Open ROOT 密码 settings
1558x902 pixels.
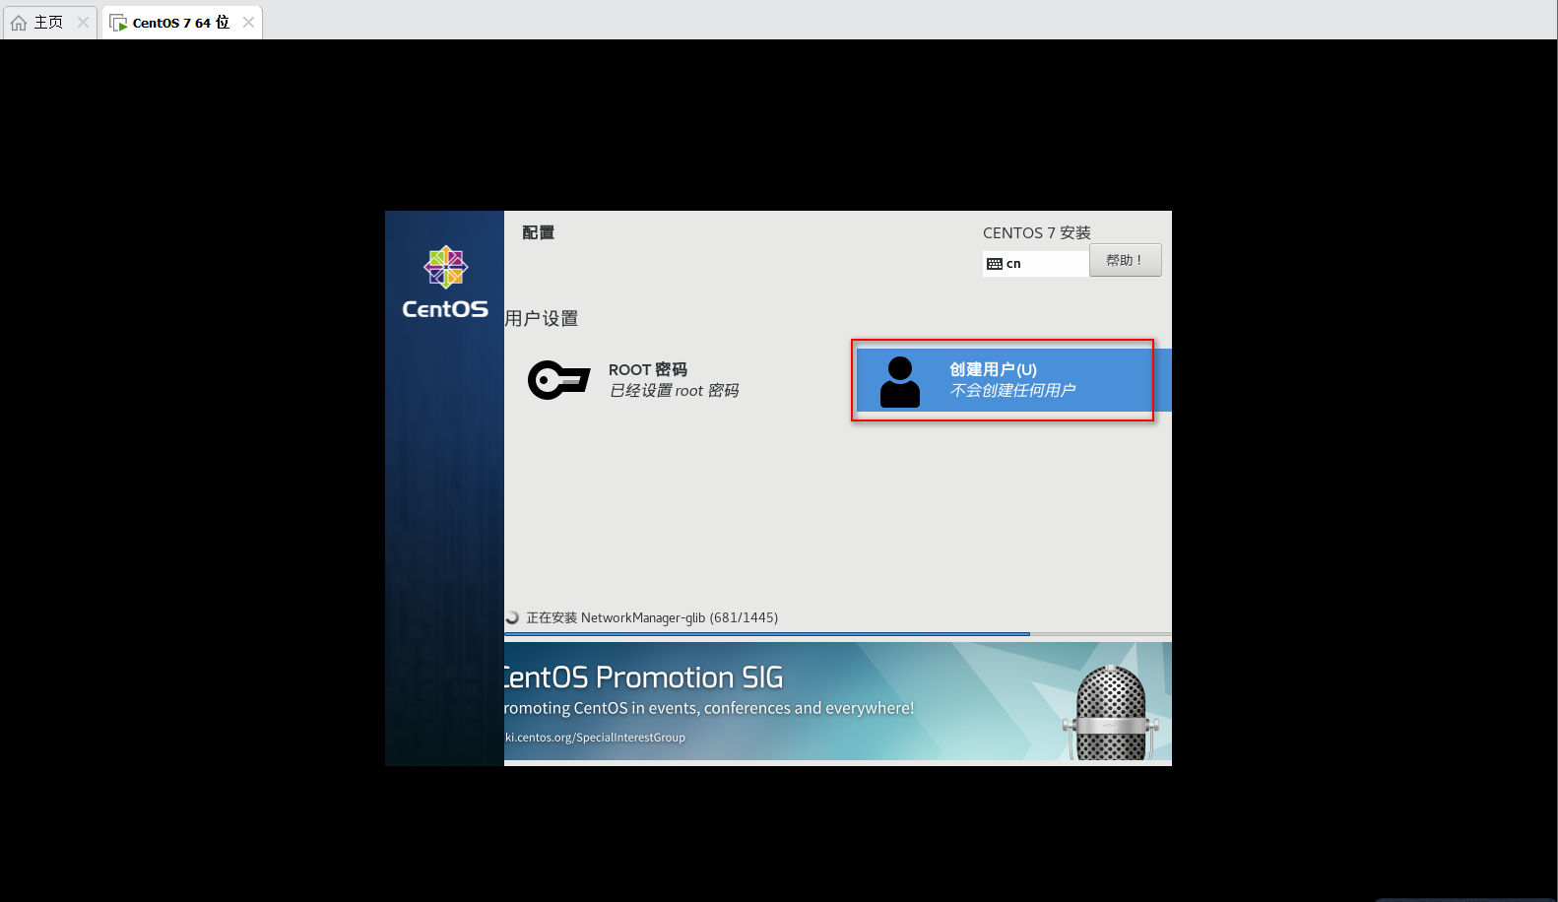(x=674, y=380)
